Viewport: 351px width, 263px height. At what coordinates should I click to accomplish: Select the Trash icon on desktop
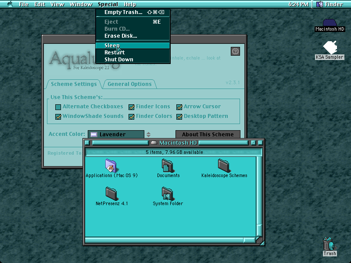click(330, 244)
